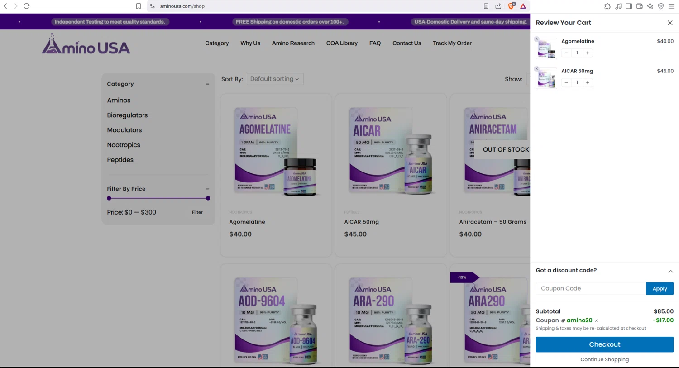Click the browser address bar URL

[182, 6]
